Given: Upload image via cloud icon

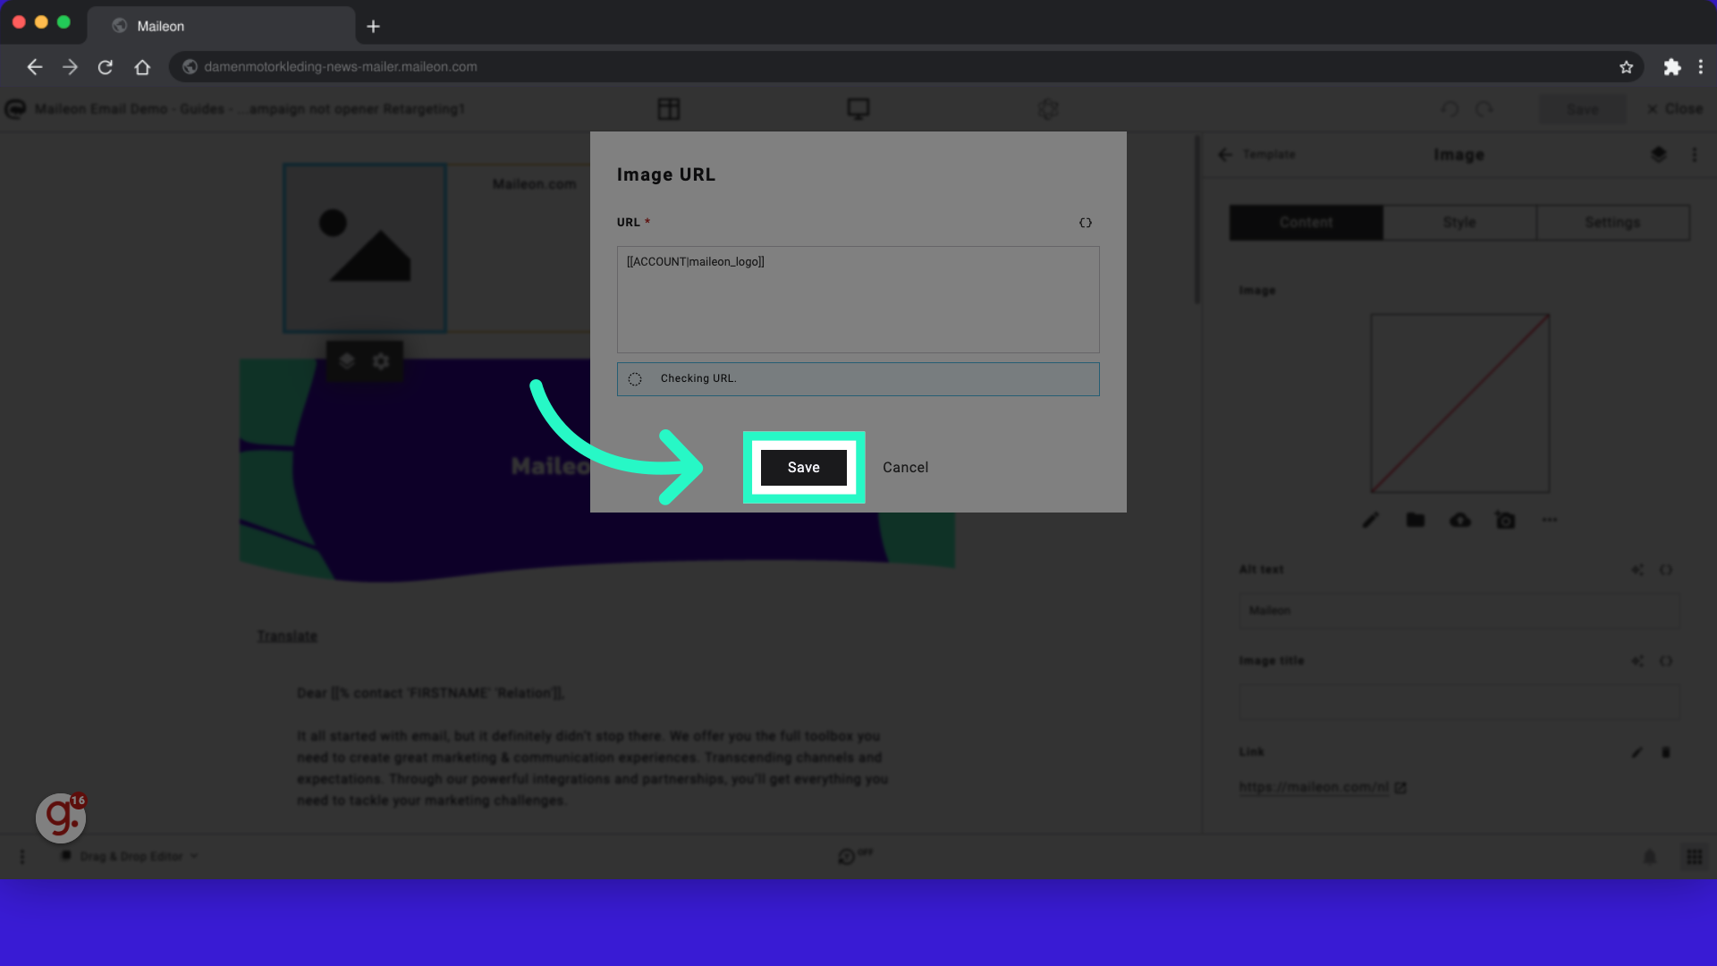Looking at the screenshot, I should (x=1459, y=520).
